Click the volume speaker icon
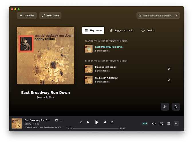This screenshot has width=193, height=143. (x=154, y=124)
